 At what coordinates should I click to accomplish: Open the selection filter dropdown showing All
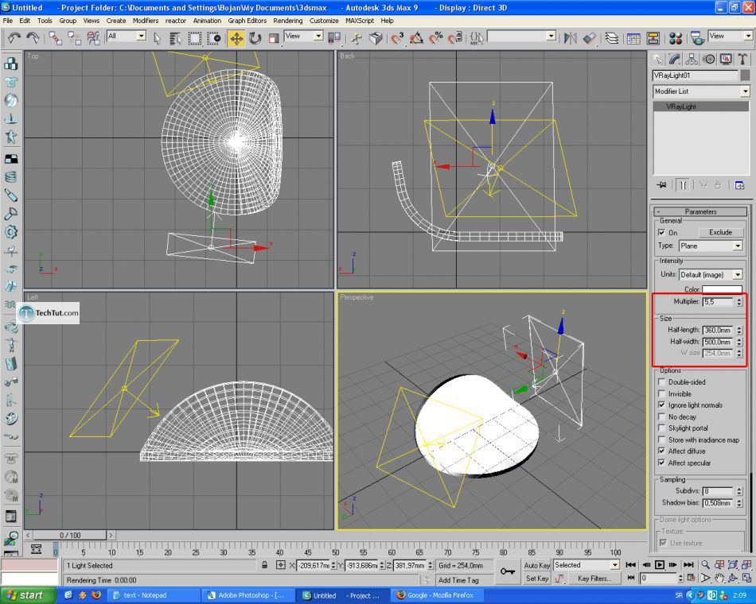point(127,36)
